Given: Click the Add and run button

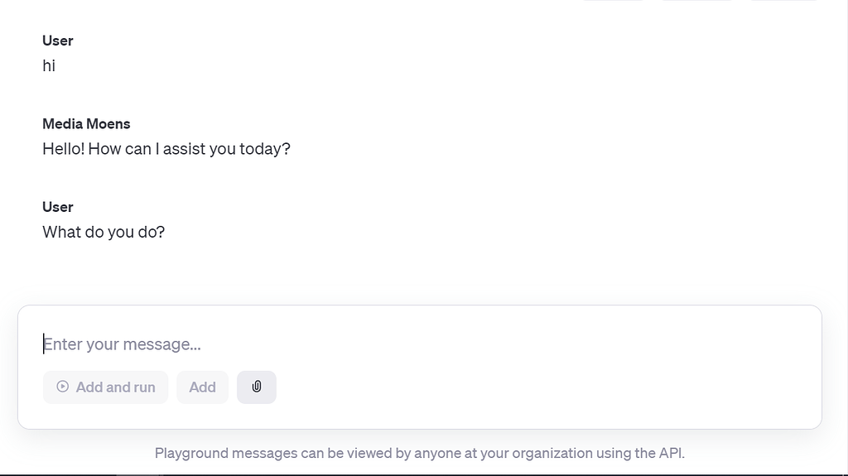Looking at the screenshot, I should click(x=106, y=387).
